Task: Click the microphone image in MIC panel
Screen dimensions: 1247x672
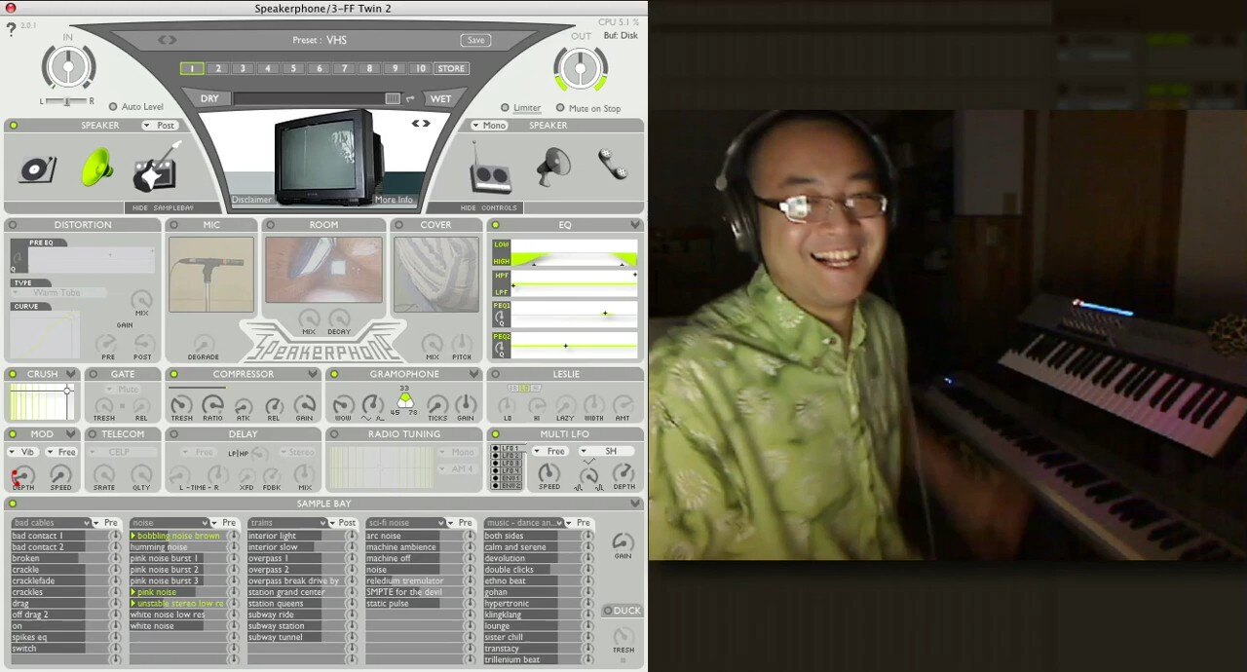Action: [x=210, y=273]
